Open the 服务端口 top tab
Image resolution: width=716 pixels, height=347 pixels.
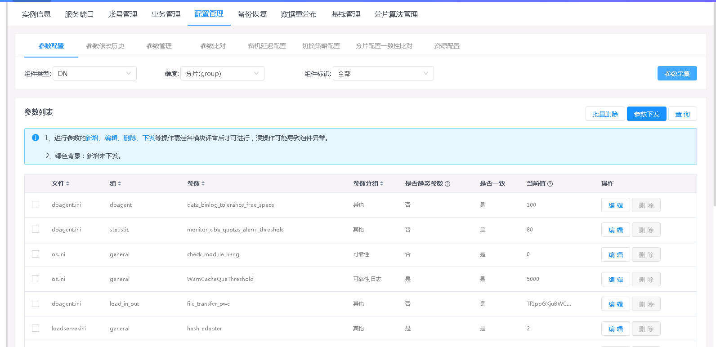pyautogui.click(x=80, y=14)
